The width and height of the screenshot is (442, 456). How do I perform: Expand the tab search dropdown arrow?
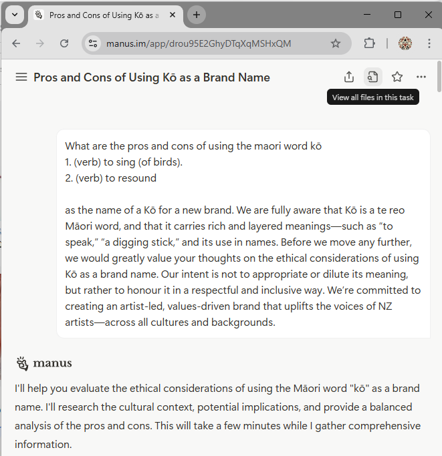click(15, 15)
